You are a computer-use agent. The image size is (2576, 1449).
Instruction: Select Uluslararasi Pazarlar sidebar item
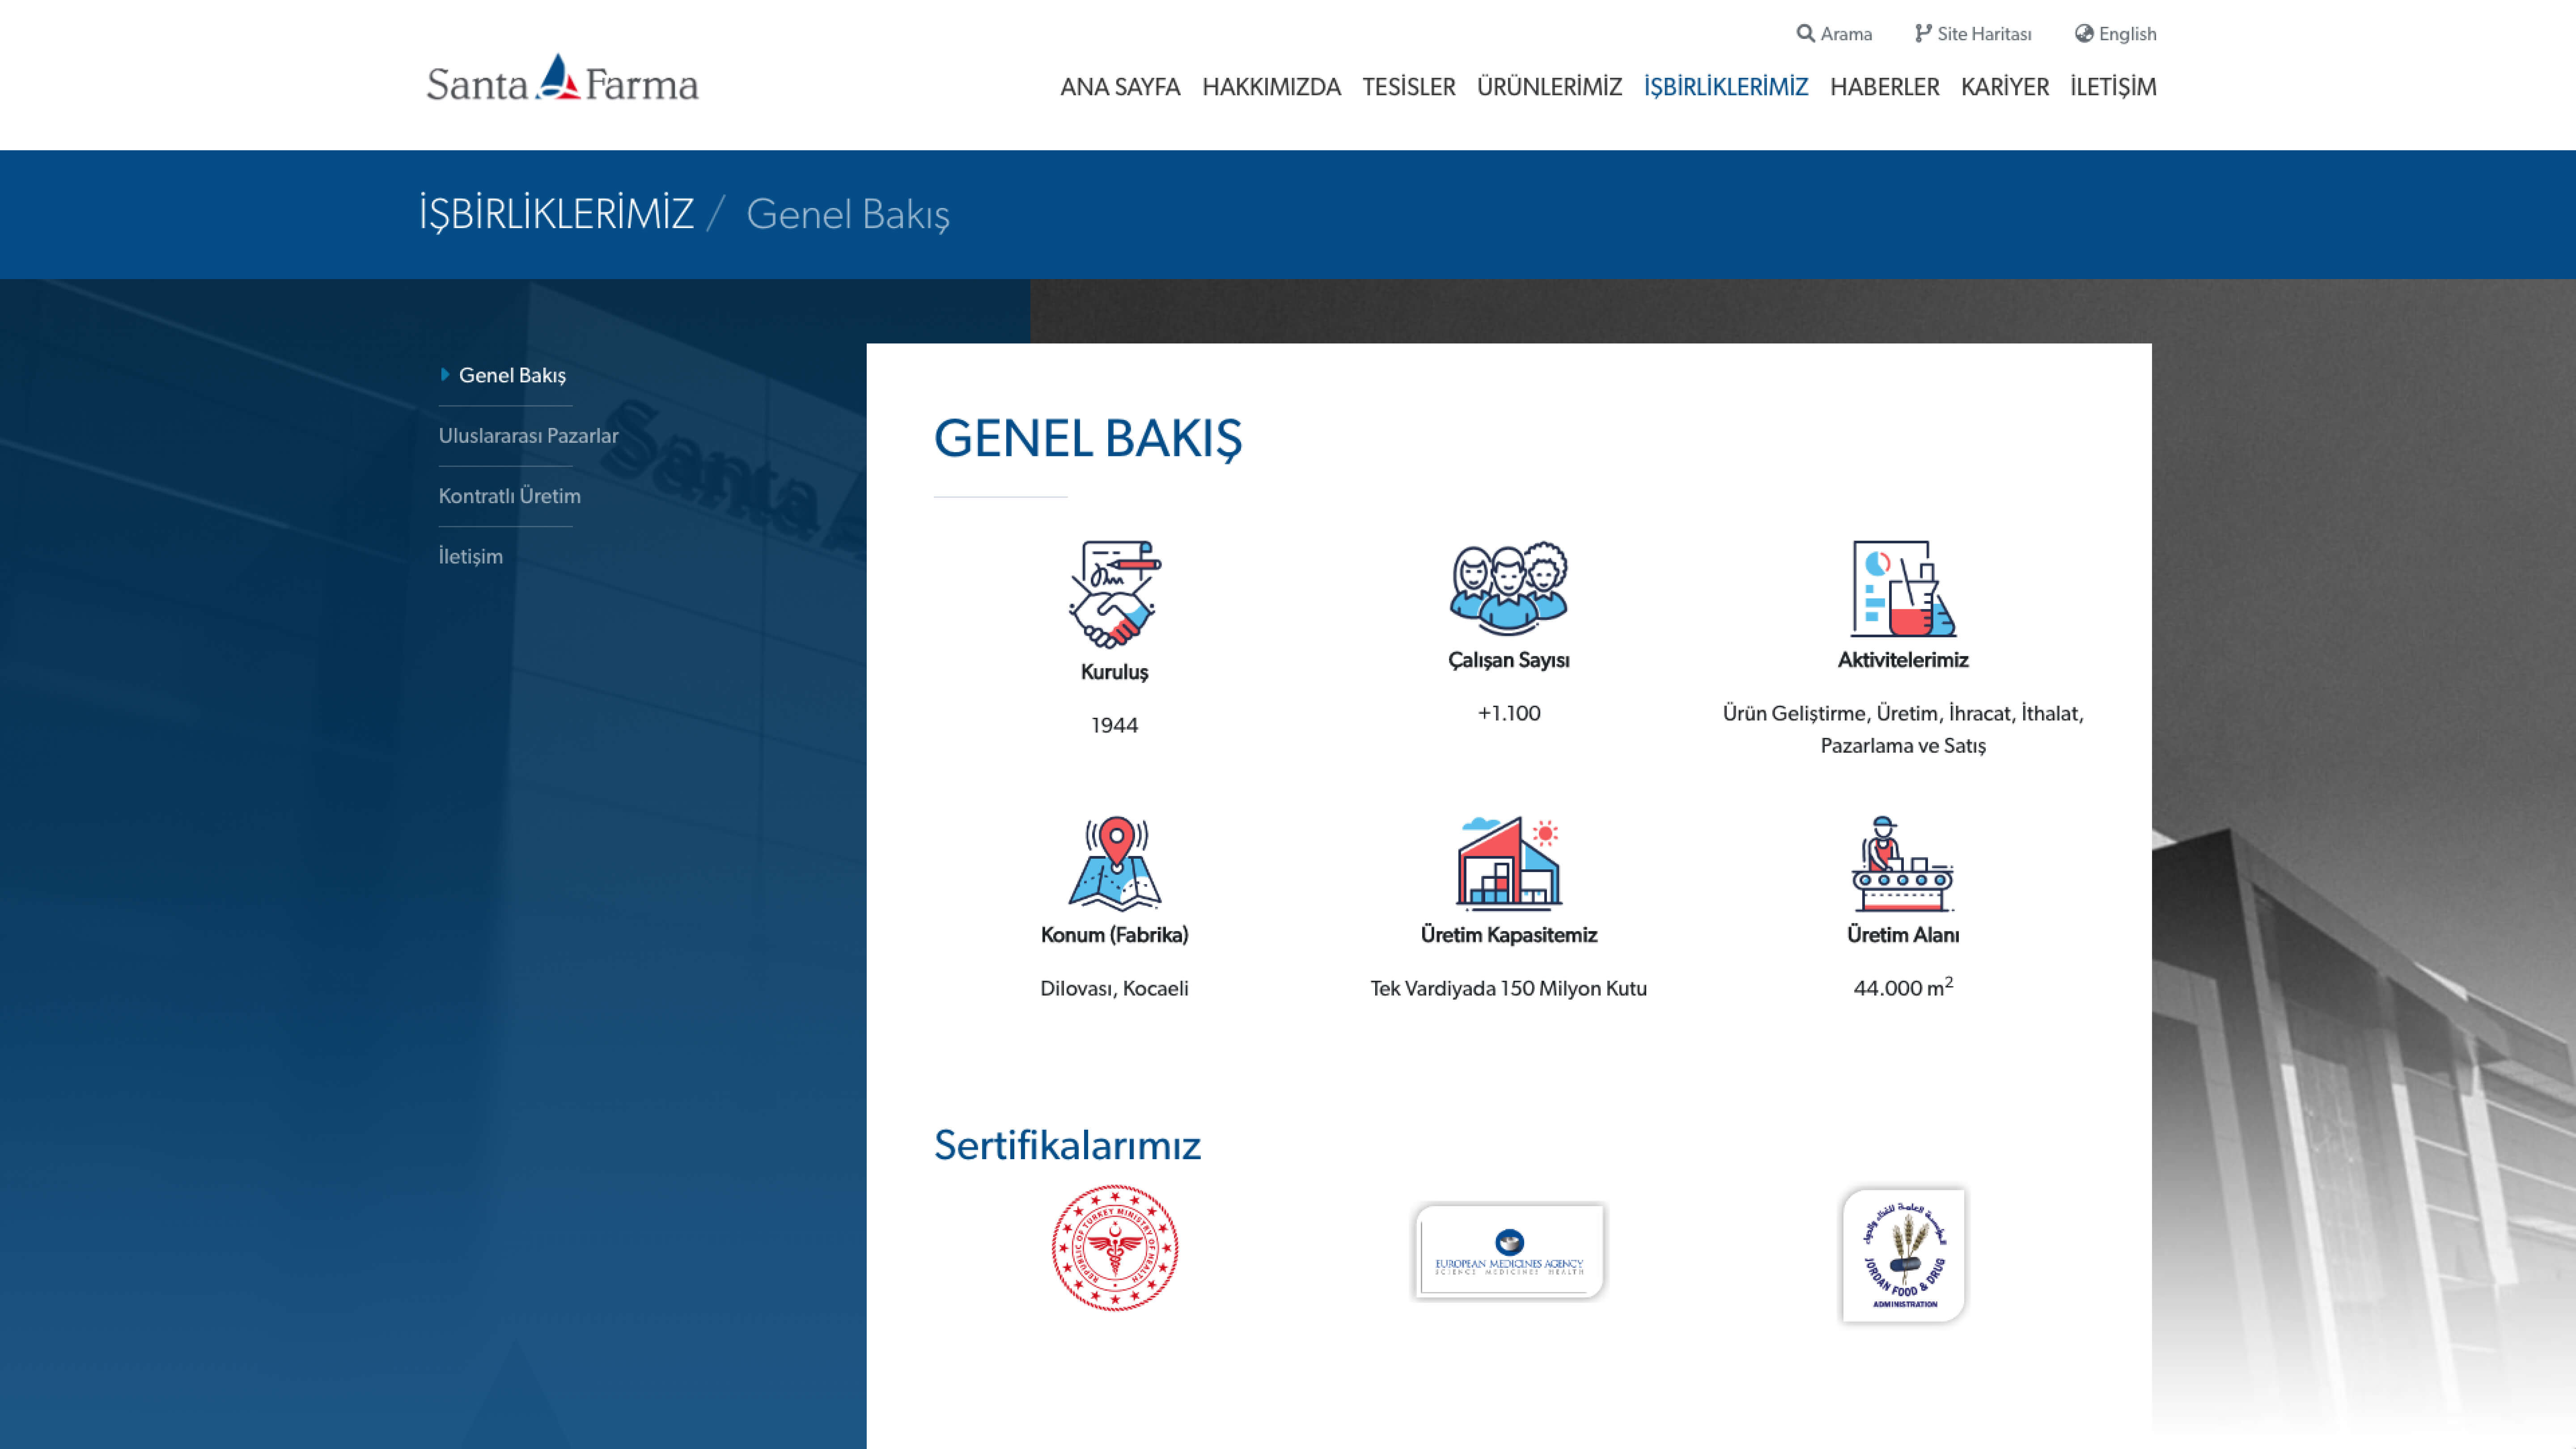click(x=527, y=435)
